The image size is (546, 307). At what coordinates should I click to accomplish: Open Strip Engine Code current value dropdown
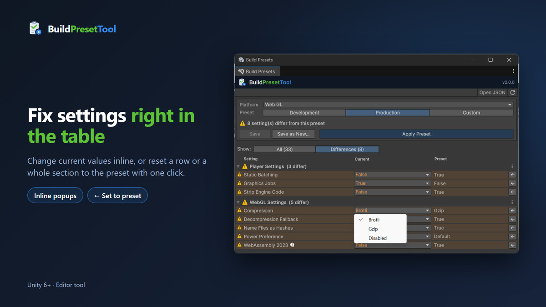coord(392,192)
